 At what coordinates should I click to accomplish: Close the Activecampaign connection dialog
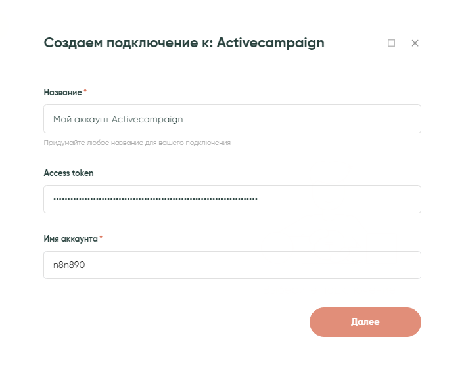tap(415, 43)
